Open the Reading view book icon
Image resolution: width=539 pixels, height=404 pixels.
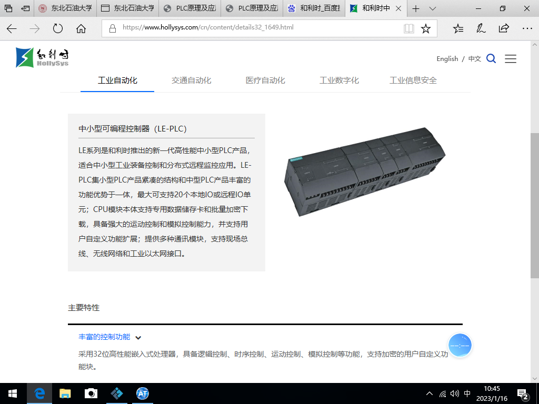[408, 28]
